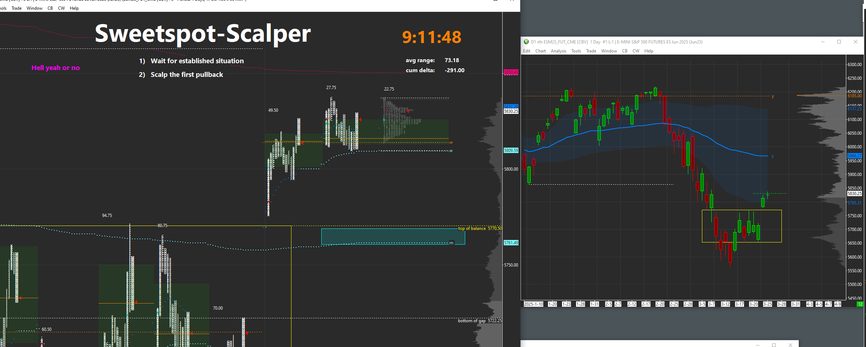
Task: Click the avg range value 73.18
Action: pyautogui.click(x=452, y=60)
